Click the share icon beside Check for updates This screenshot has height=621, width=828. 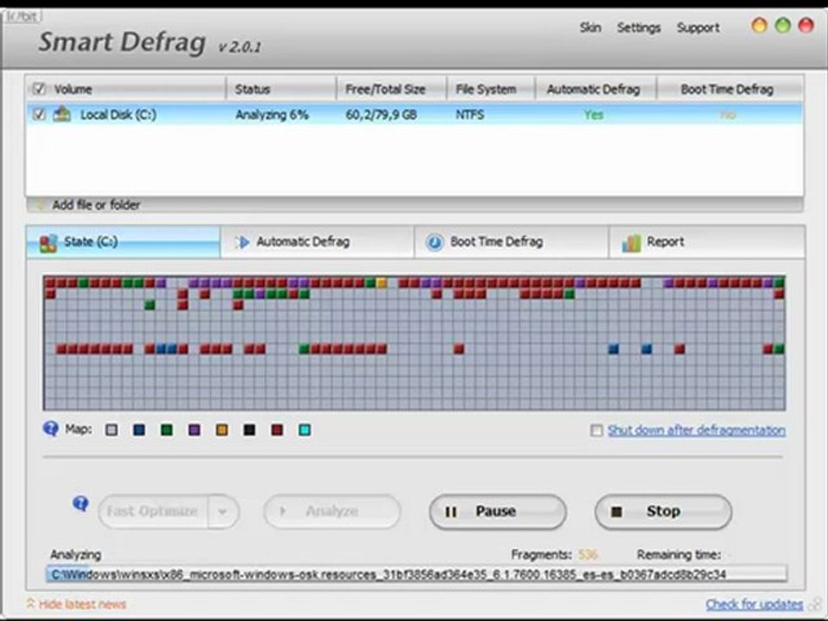817,603
